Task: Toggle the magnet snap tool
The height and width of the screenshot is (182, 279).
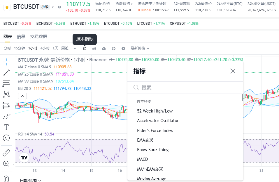Action: [x=6, y=178]
